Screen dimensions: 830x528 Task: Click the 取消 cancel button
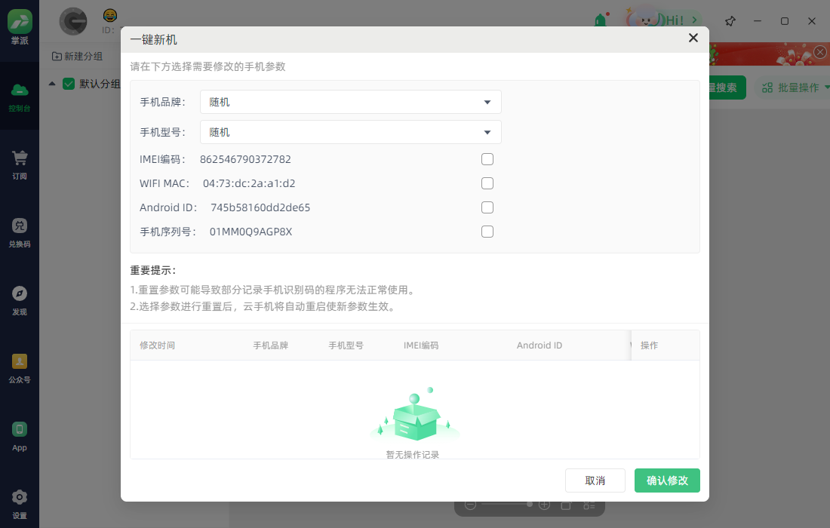click(595, 480)
